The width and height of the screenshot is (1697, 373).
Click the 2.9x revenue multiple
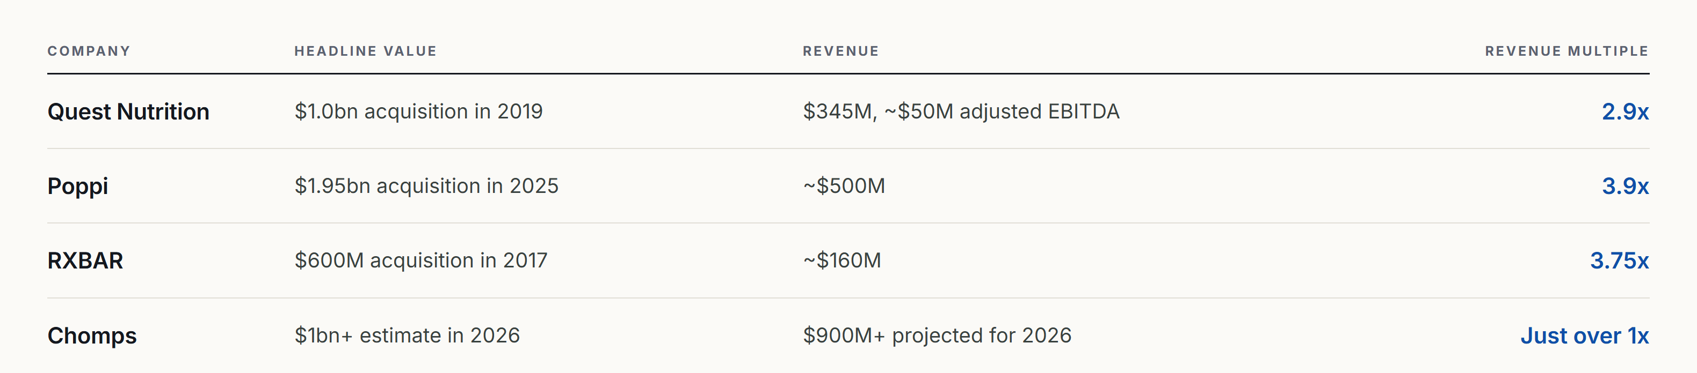coord(1625,112)
